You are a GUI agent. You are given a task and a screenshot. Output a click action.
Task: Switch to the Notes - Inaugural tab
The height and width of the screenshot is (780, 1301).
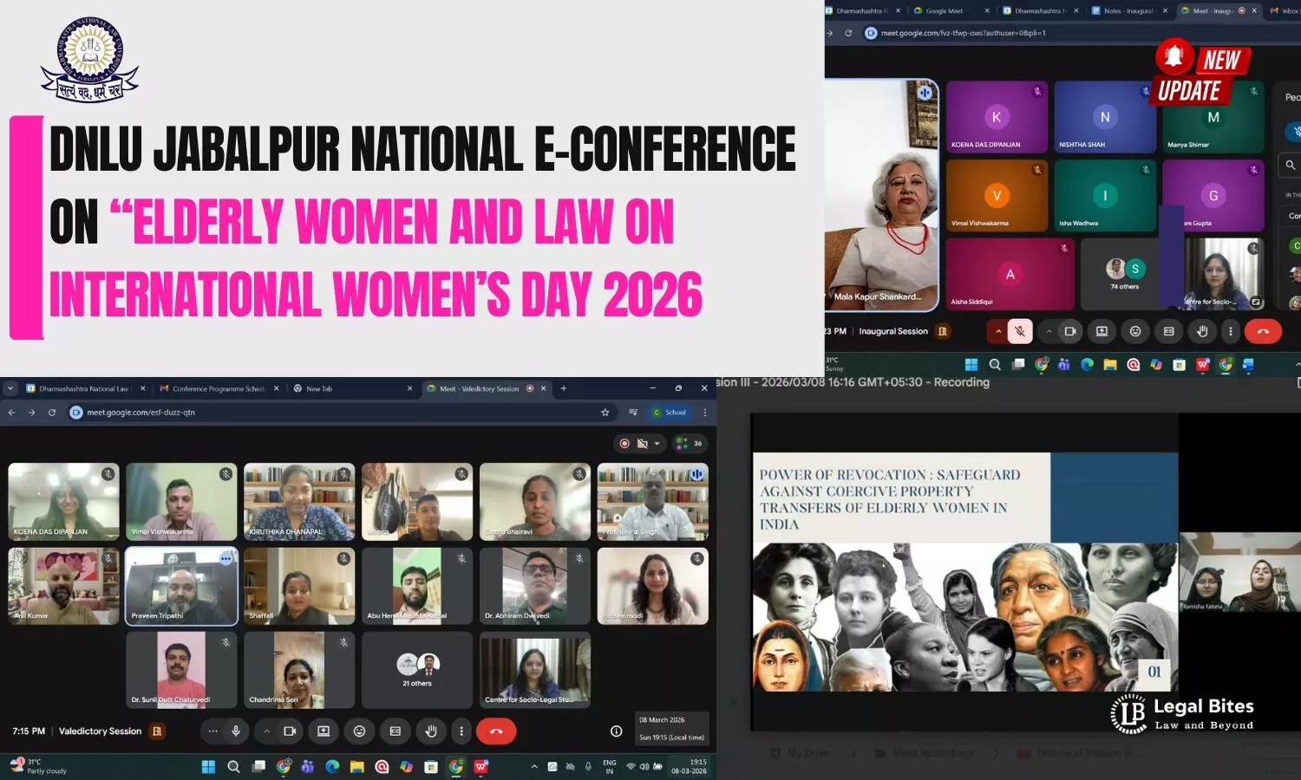(x=1128, y=10)
